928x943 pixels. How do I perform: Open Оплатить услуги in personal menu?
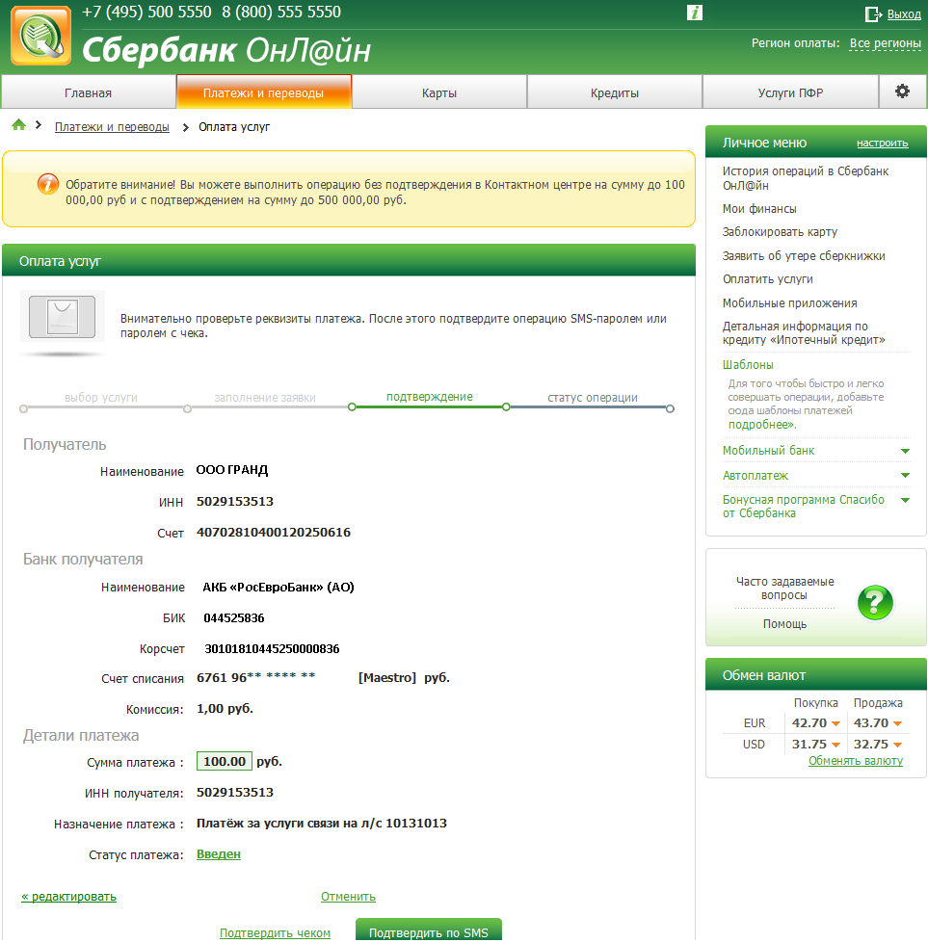tap(767, 279)
